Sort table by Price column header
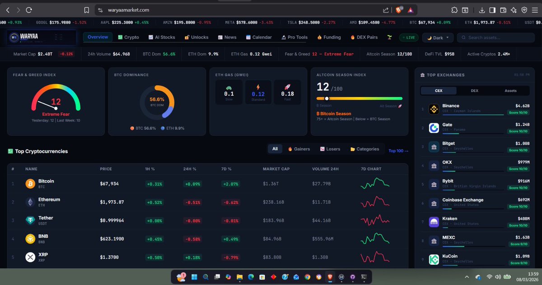542x285 pixels. [x=106, y=169]
